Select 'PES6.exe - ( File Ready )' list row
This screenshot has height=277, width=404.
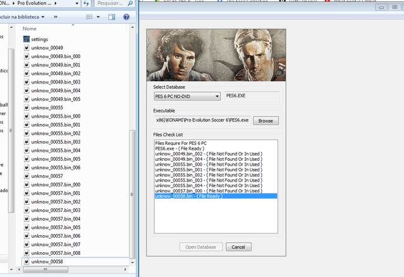[x=216, y=149]
